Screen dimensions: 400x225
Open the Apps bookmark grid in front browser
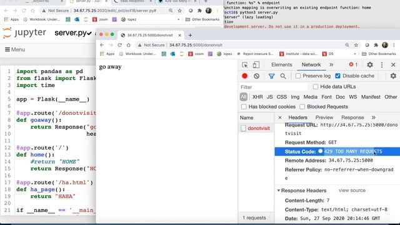(x=107, y=54)
